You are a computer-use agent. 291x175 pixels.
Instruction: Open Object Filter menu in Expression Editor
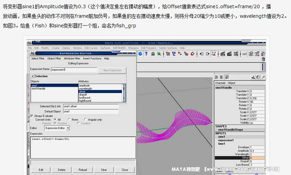[x=54, y=58]
